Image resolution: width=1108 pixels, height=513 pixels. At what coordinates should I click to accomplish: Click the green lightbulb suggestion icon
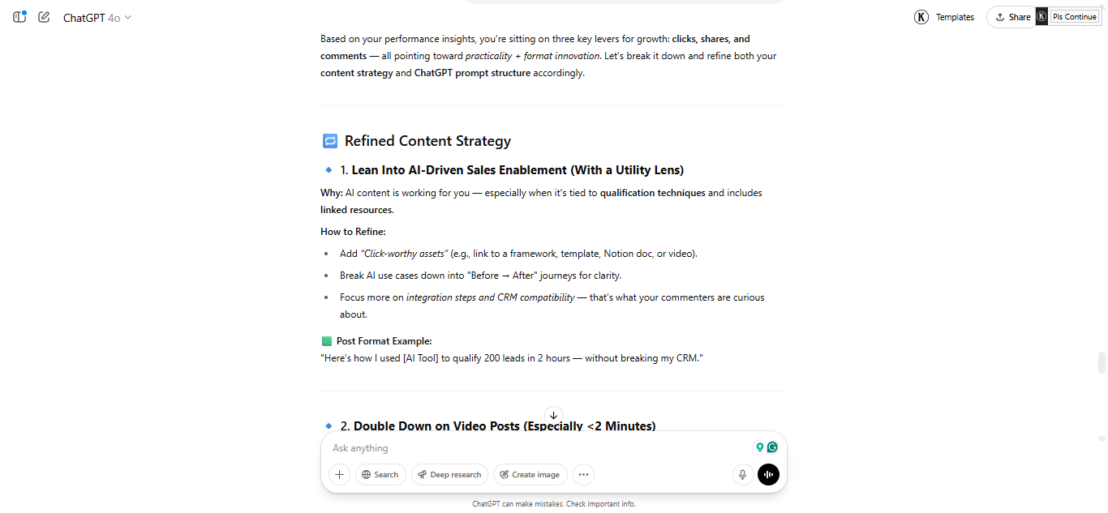tap(760, 447)
